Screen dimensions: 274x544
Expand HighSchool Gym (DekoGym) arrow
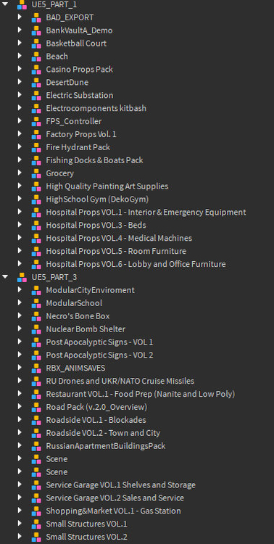20,199
